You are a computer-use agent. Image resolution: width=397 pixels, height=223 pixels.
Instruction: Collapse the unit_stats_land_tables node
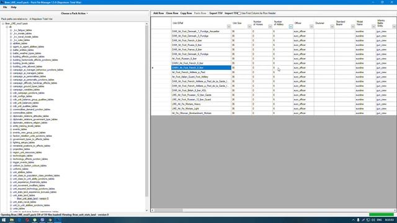pyautogui.click(x=11, y=196)
